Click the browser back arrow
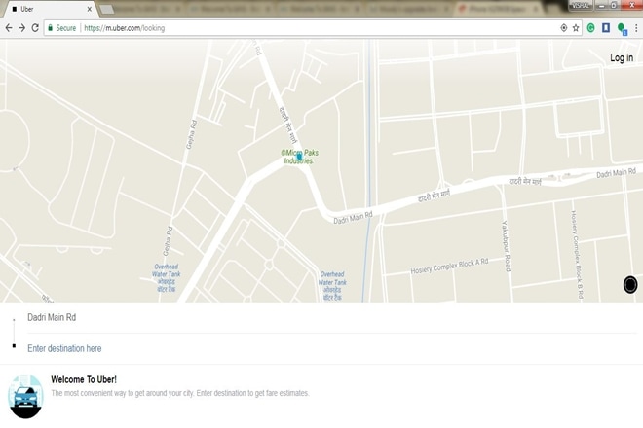This screenshot has height=428, width=643. tap(9, 28)
